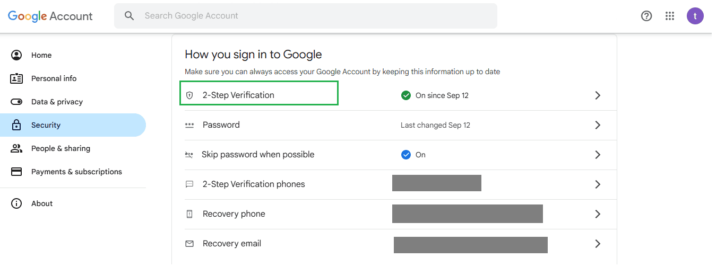
Task: Expand the Recovery email row chevron
Action: click(x=598, y=244)
